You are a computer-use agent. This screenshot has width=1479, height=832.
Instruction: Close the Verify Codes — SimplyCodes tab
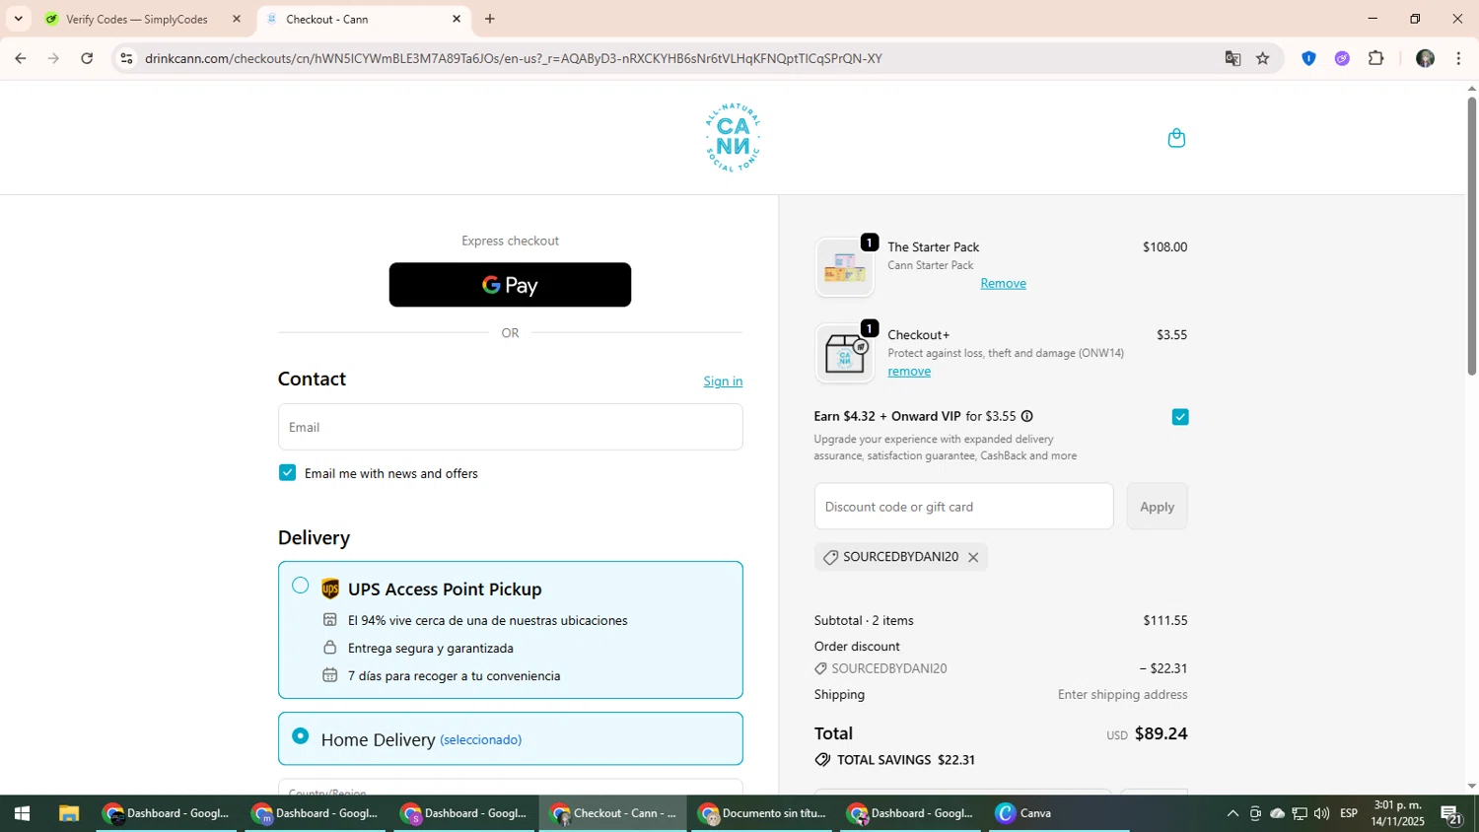[x=237, y=19]
